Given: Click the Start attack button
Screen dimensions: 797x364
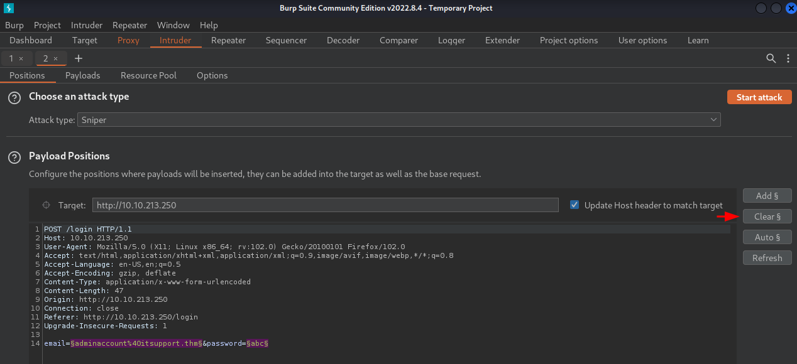Looking at the screenshot, I should pos(759,97).
